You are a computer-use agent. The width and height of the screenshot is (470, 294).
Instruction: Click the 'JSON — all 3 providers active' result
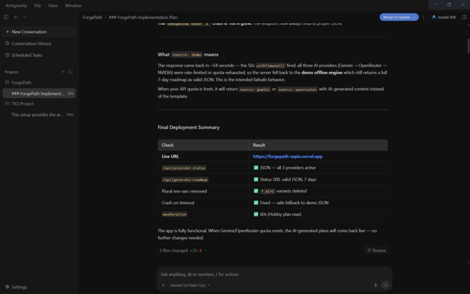click(x=287, y=167)
